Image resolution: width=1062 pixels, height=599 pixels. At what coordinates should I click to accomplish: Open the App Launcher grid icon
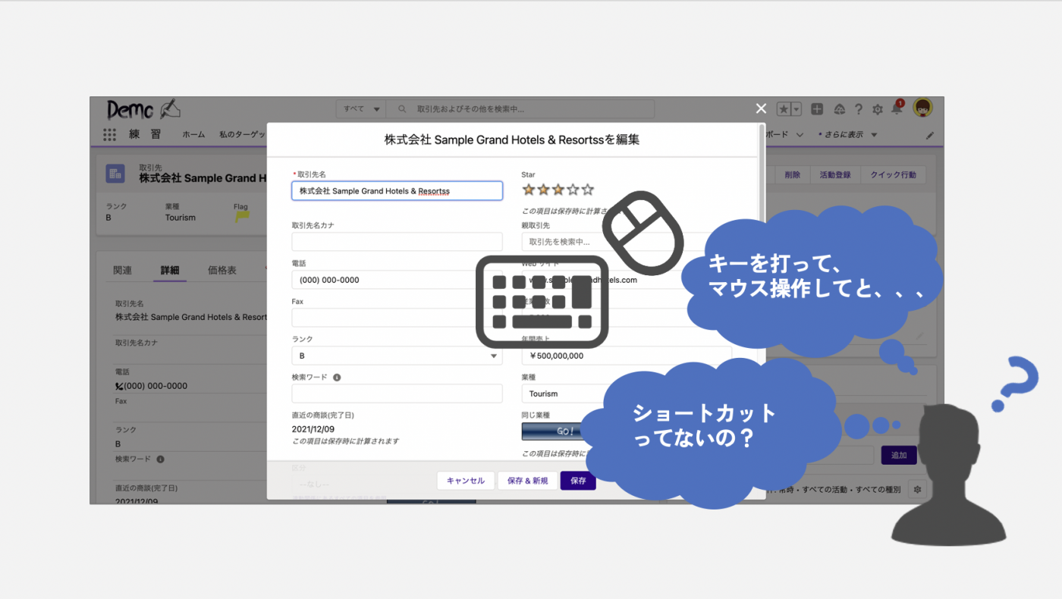(109, 134)
